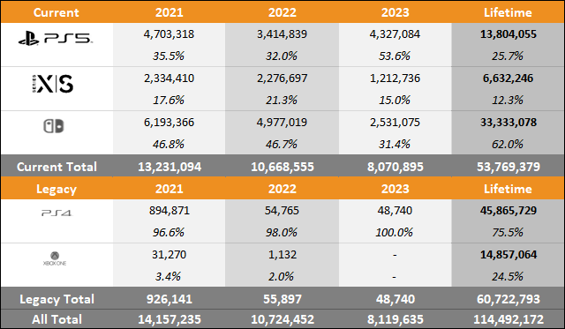Image resolution: width=565 pixels, height=329 pixels.
Task: Click the PS4 logo
Action: click(x=56, y=213)
